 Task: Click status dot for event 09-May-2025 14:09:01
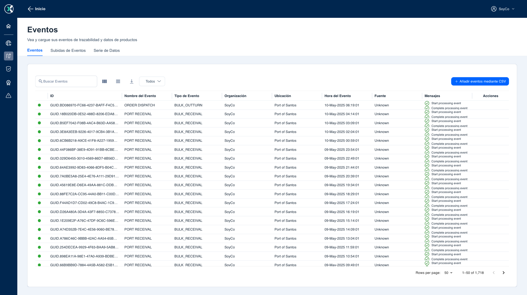(x=39, y=229)
